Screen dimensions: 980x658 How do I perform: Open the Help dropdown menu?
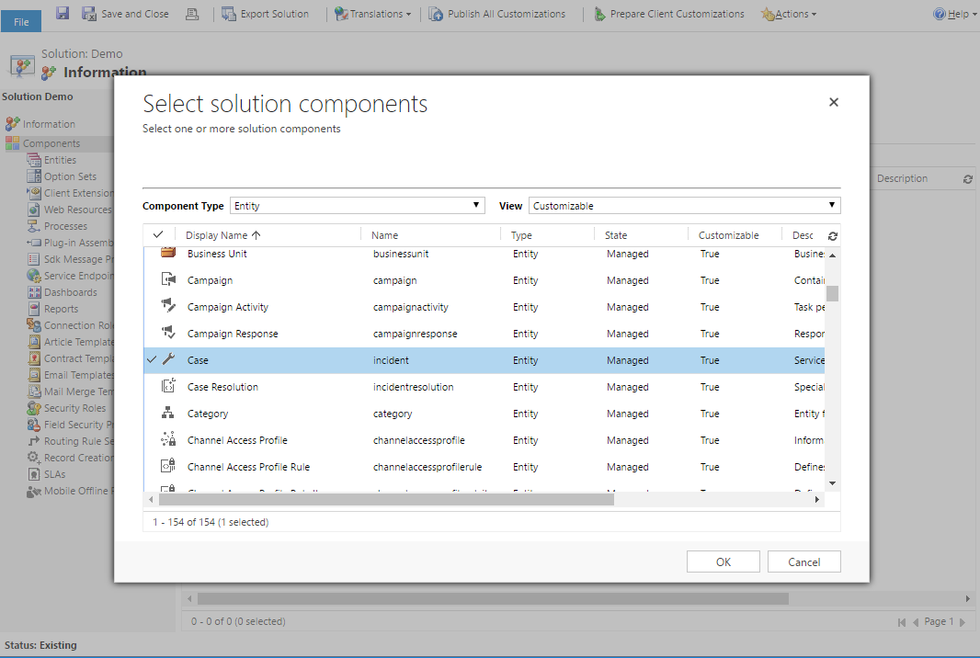pos(955,14)
